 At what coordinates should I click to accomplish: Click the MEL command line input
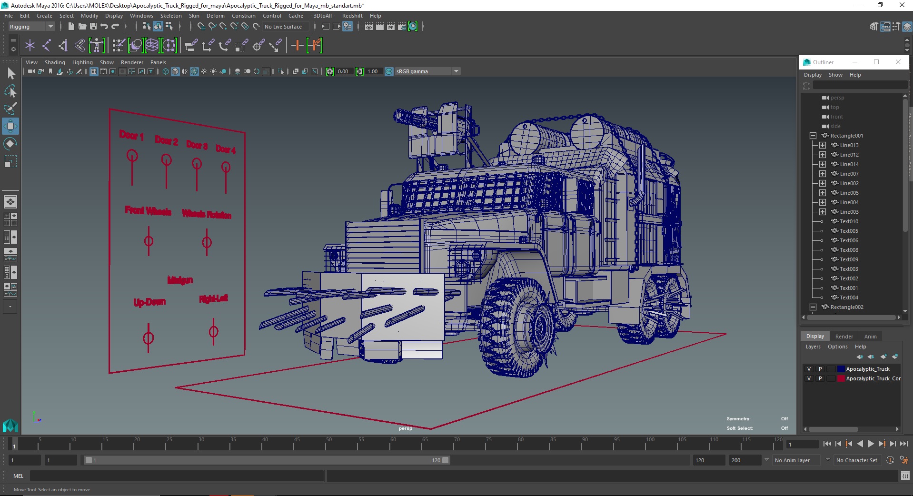[177, 476]
